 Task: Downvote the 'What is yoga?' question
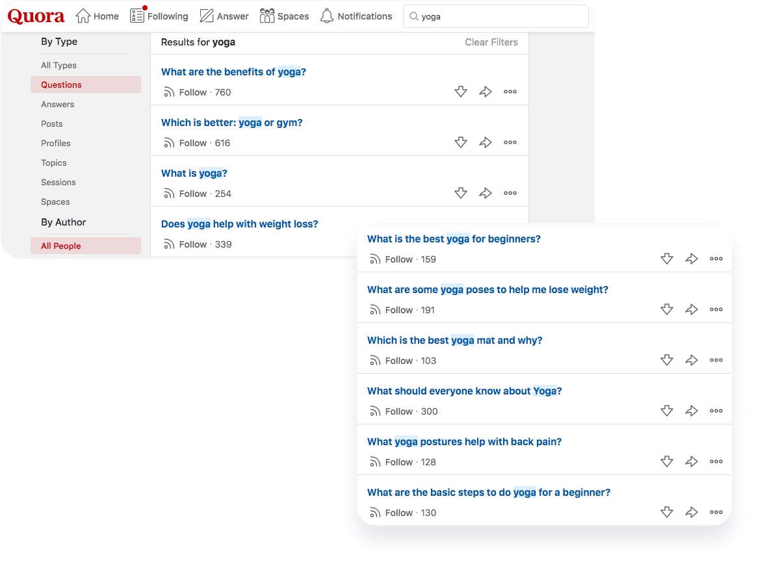pyautogui.click(x=461, y=193)
